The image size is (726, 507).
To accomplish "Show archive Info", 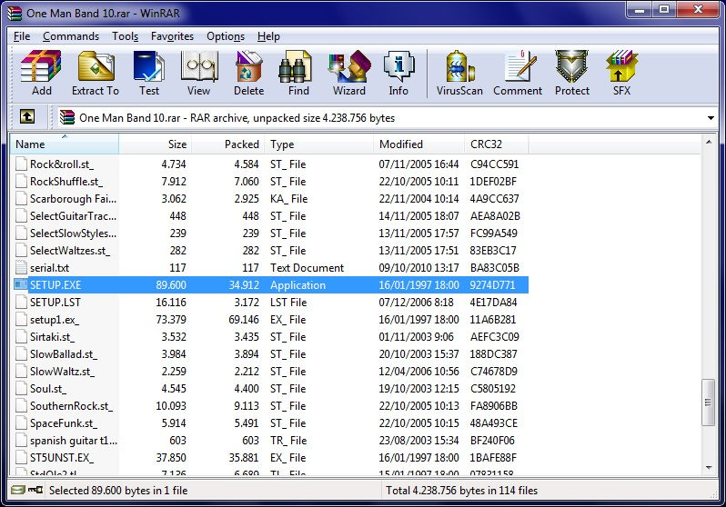I will coord(398,73).
